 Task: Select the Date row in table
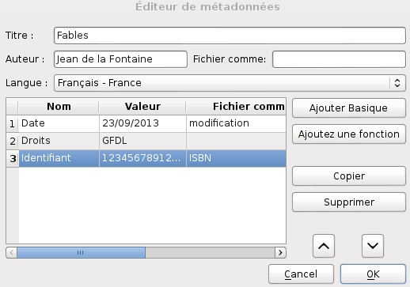[146, 123]
